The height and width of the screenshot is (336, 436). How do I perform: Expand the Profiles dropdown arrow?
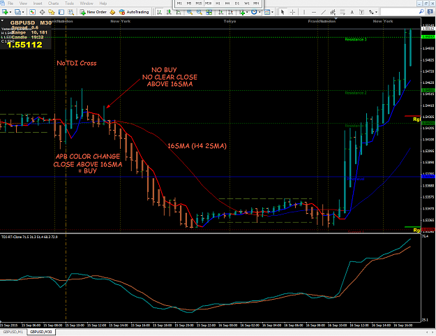[x=23, y=12]
